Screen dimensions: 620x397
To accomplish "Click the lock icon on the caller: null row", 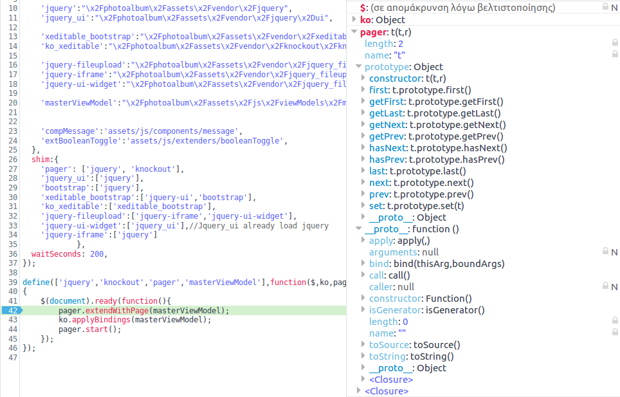I will coord(605,286).
